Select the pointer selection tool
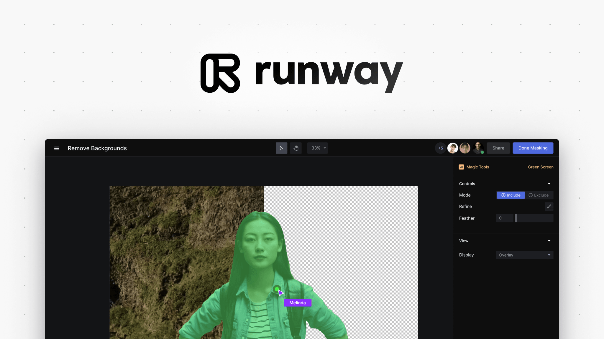604x339 pixels. [x=281, y=148]
